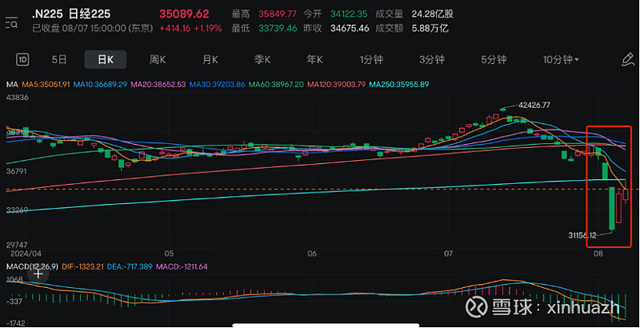The image size is (640, 328).
Task: Click the 昨收 value 34675.46
Action: coord(350,28)
